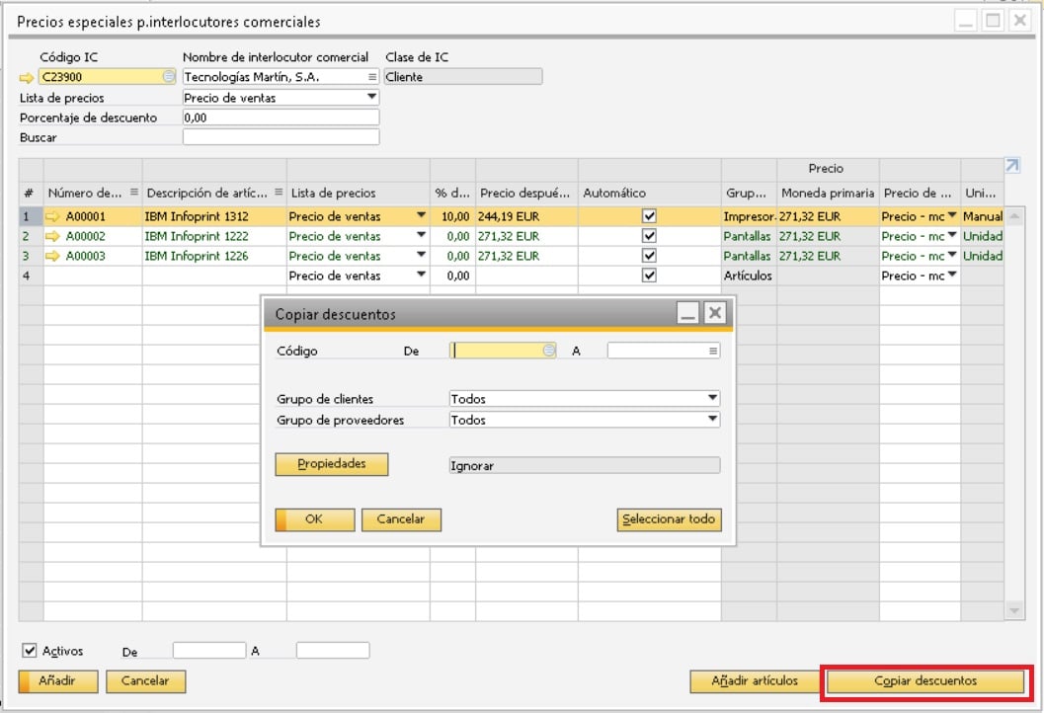Click the Número de artículo column header

(x=93, y=193)
